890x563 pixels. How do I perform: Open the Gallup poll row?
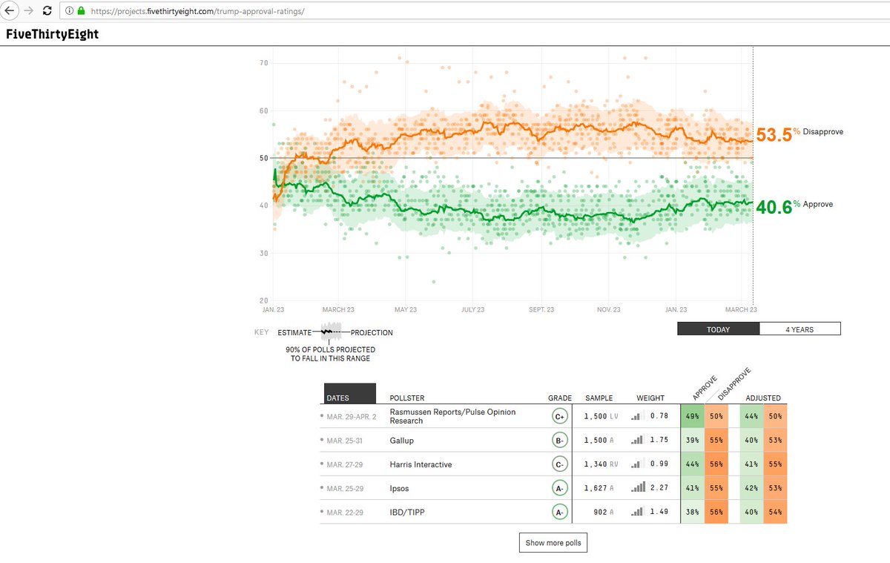(x=401, y=441)
